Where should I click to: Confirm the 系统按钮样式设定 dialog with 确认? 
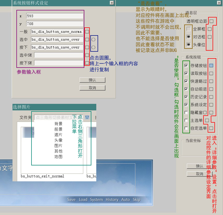(x=92, y=80)
